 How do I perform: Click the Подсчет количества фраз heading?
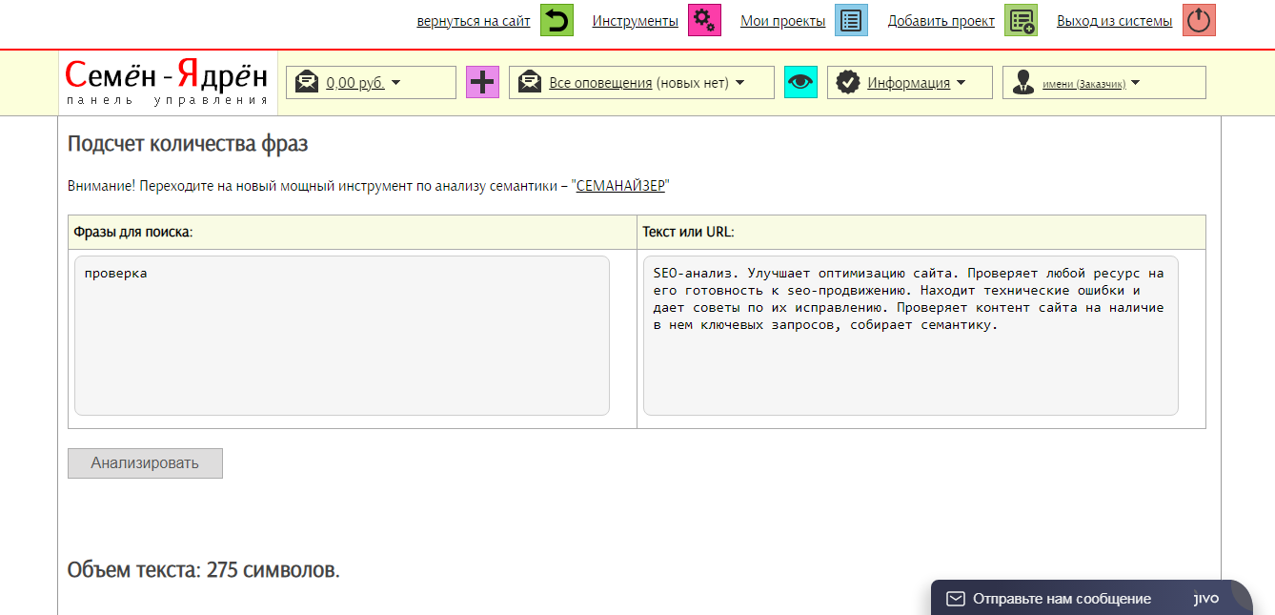(188, 144)
